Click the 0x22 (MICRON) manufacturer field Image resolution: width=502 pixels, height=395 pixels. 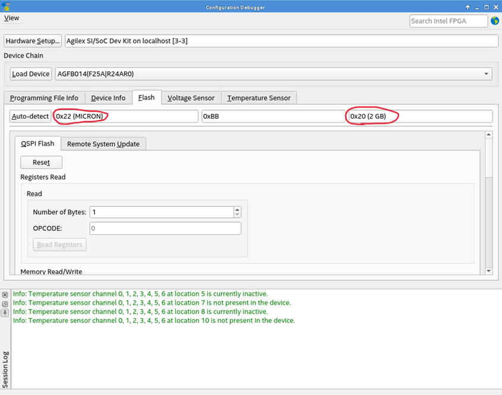click(x=125, y=116)
